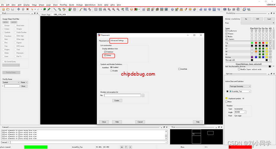Click the yellow sun highlight icon
The width and height of the screenshot is (276, 149).
click(190, 9)
